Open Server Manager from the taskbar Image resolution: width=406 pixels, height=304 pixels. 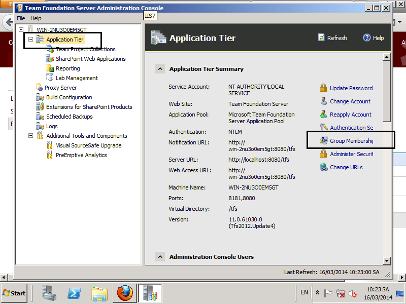49,293
